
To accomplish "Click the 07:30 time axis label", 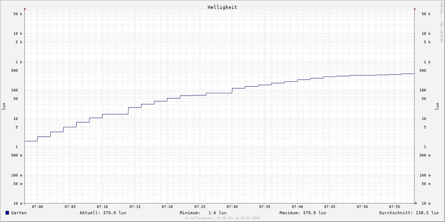I will [x=232, y=207].
